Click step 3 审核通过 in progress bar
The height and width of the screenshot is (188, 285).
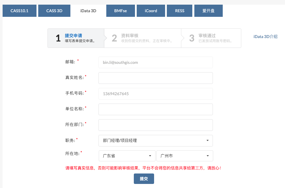pos(211,38)
